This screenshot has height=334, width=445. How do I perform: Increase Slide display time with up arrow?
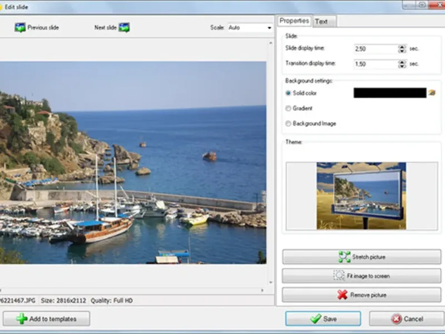click(402, 47)
